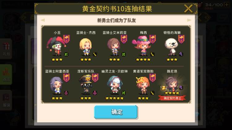The image size is (232, 130).
Task: Click the purple banner badge on 小丑
Action: click(67, 39)
